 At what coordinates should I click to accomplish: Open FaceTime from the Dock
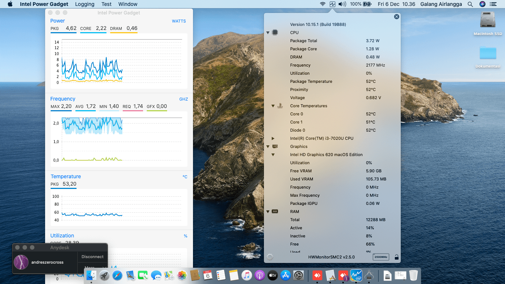pyautogui.click(x=143, y=275)
